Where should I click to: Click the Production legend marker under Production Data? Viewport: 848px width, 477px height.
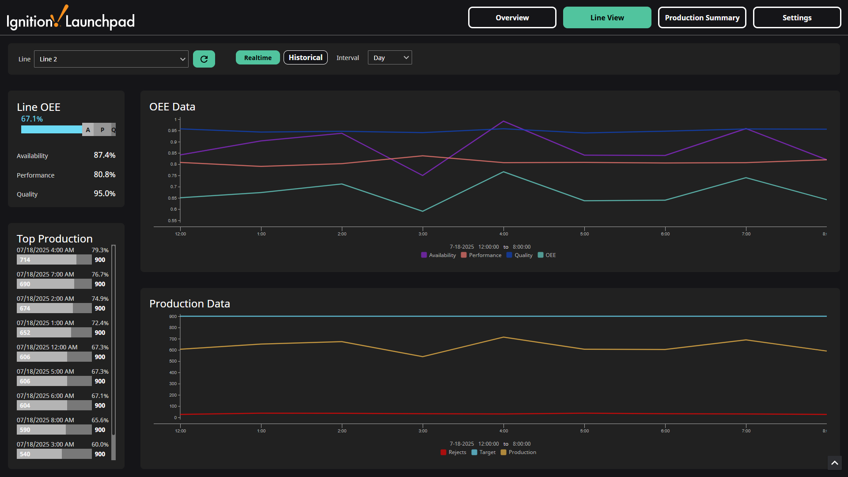click(503, 452)
